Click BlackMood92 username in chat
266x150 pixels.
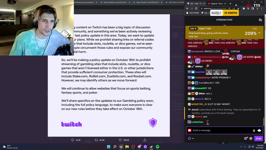tap(207, 83)
